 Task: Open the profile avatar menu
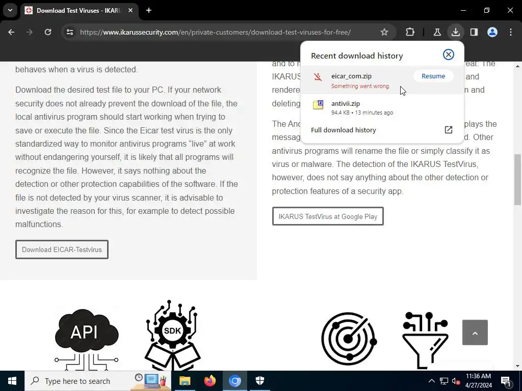pos(492,32)
